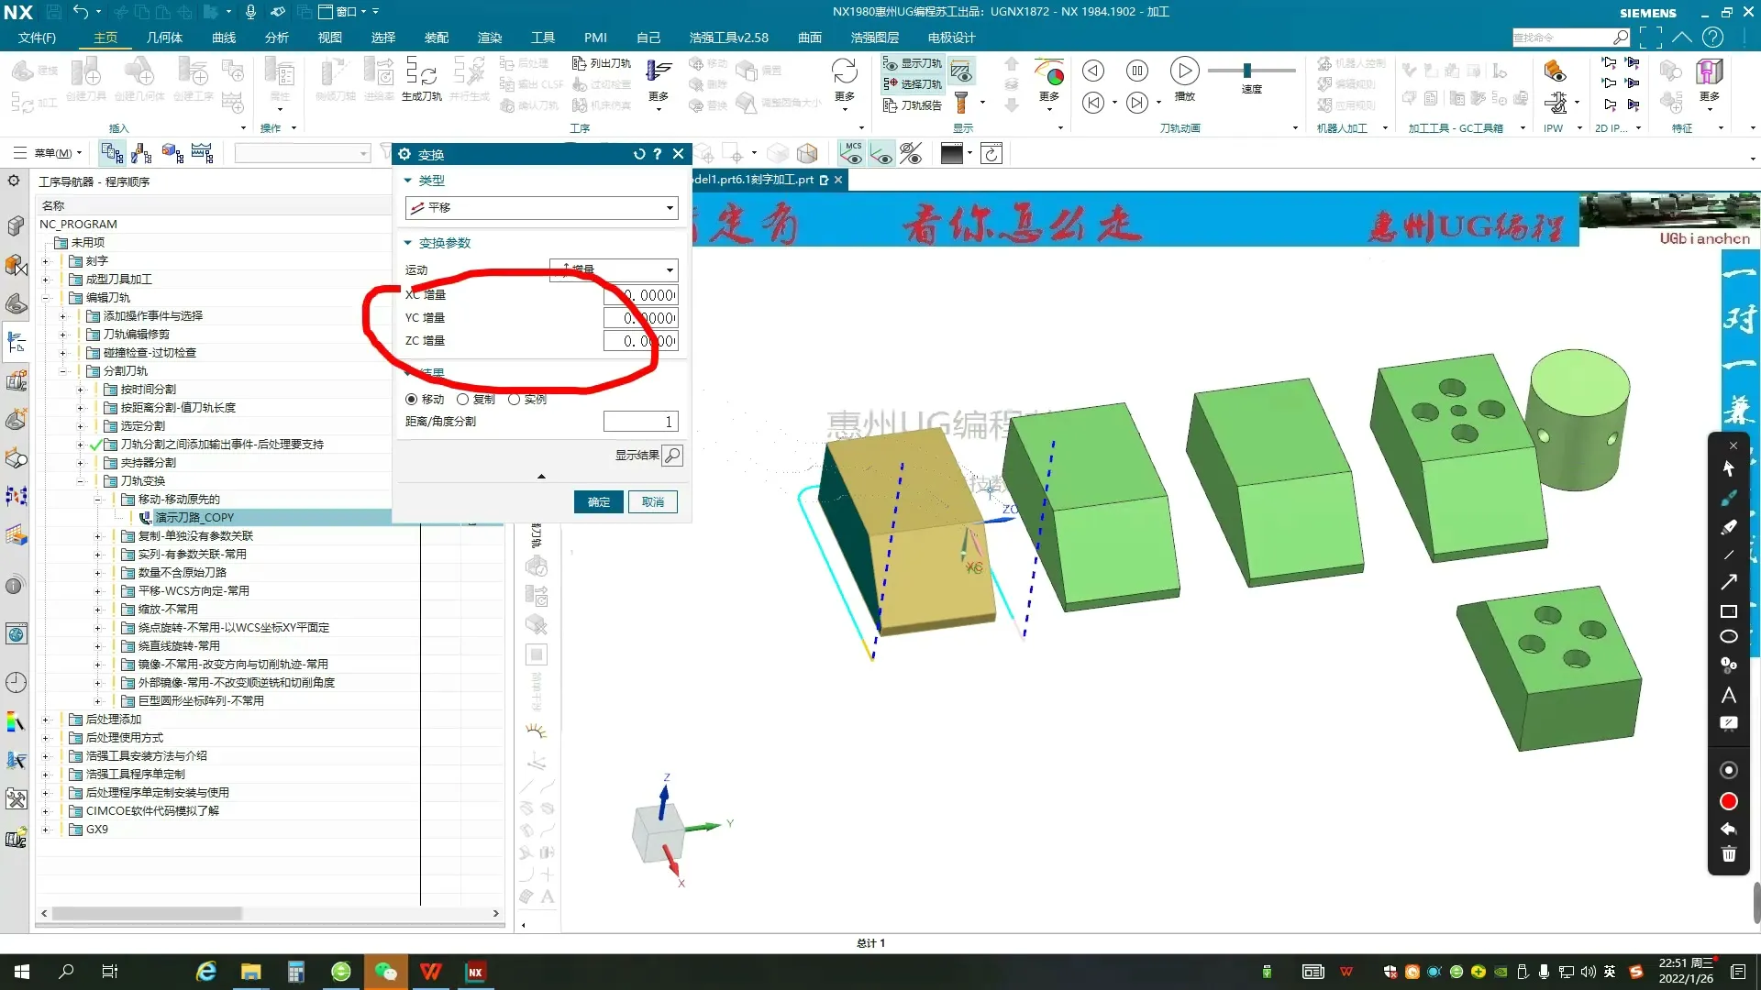Open the NX application in Windows taskbar
1761x990 pixels.
(475, 972)
